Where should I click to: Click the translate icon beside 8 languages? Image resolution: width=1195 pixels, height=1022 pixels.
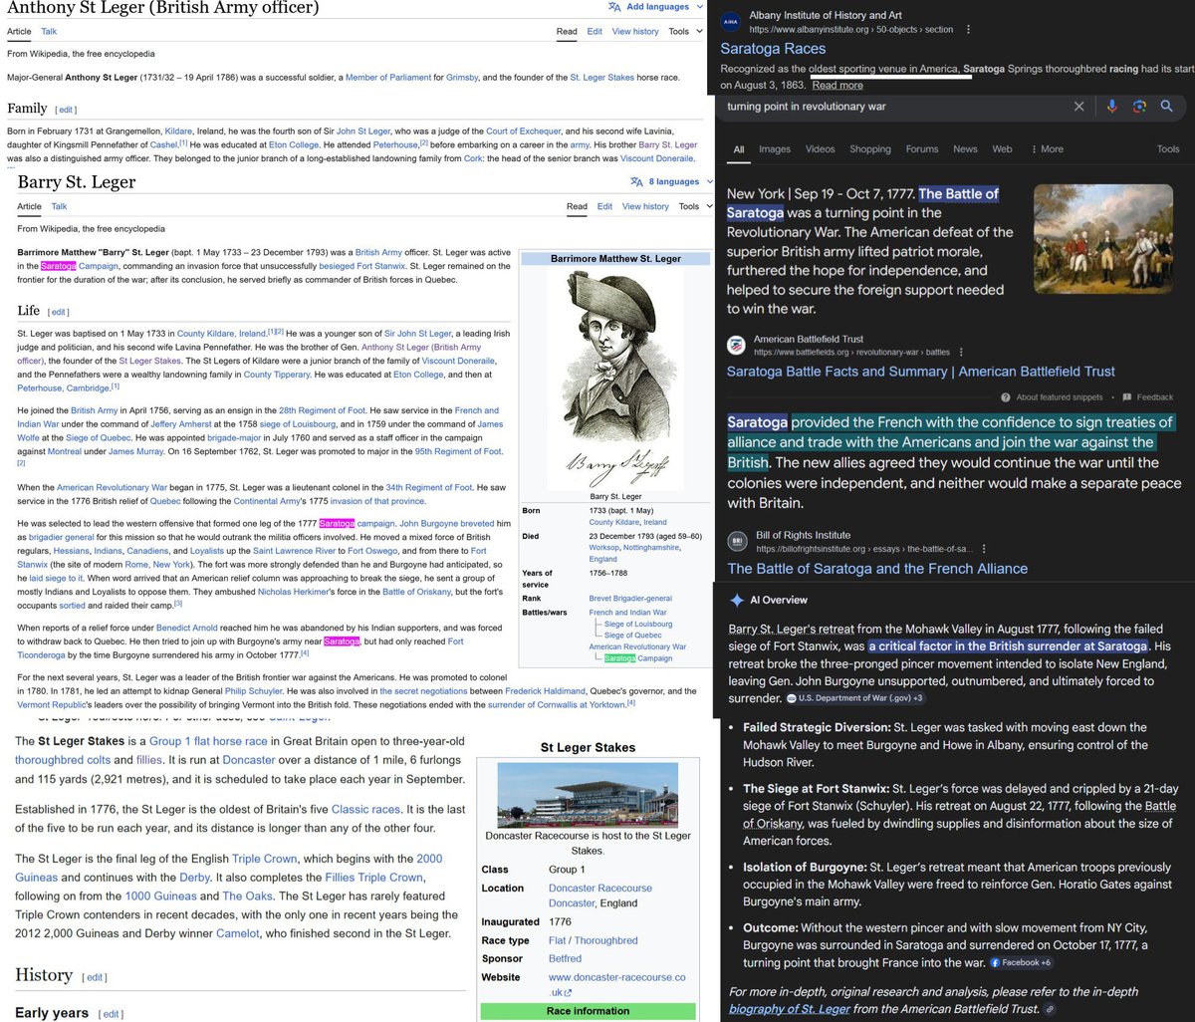point(637,182)
